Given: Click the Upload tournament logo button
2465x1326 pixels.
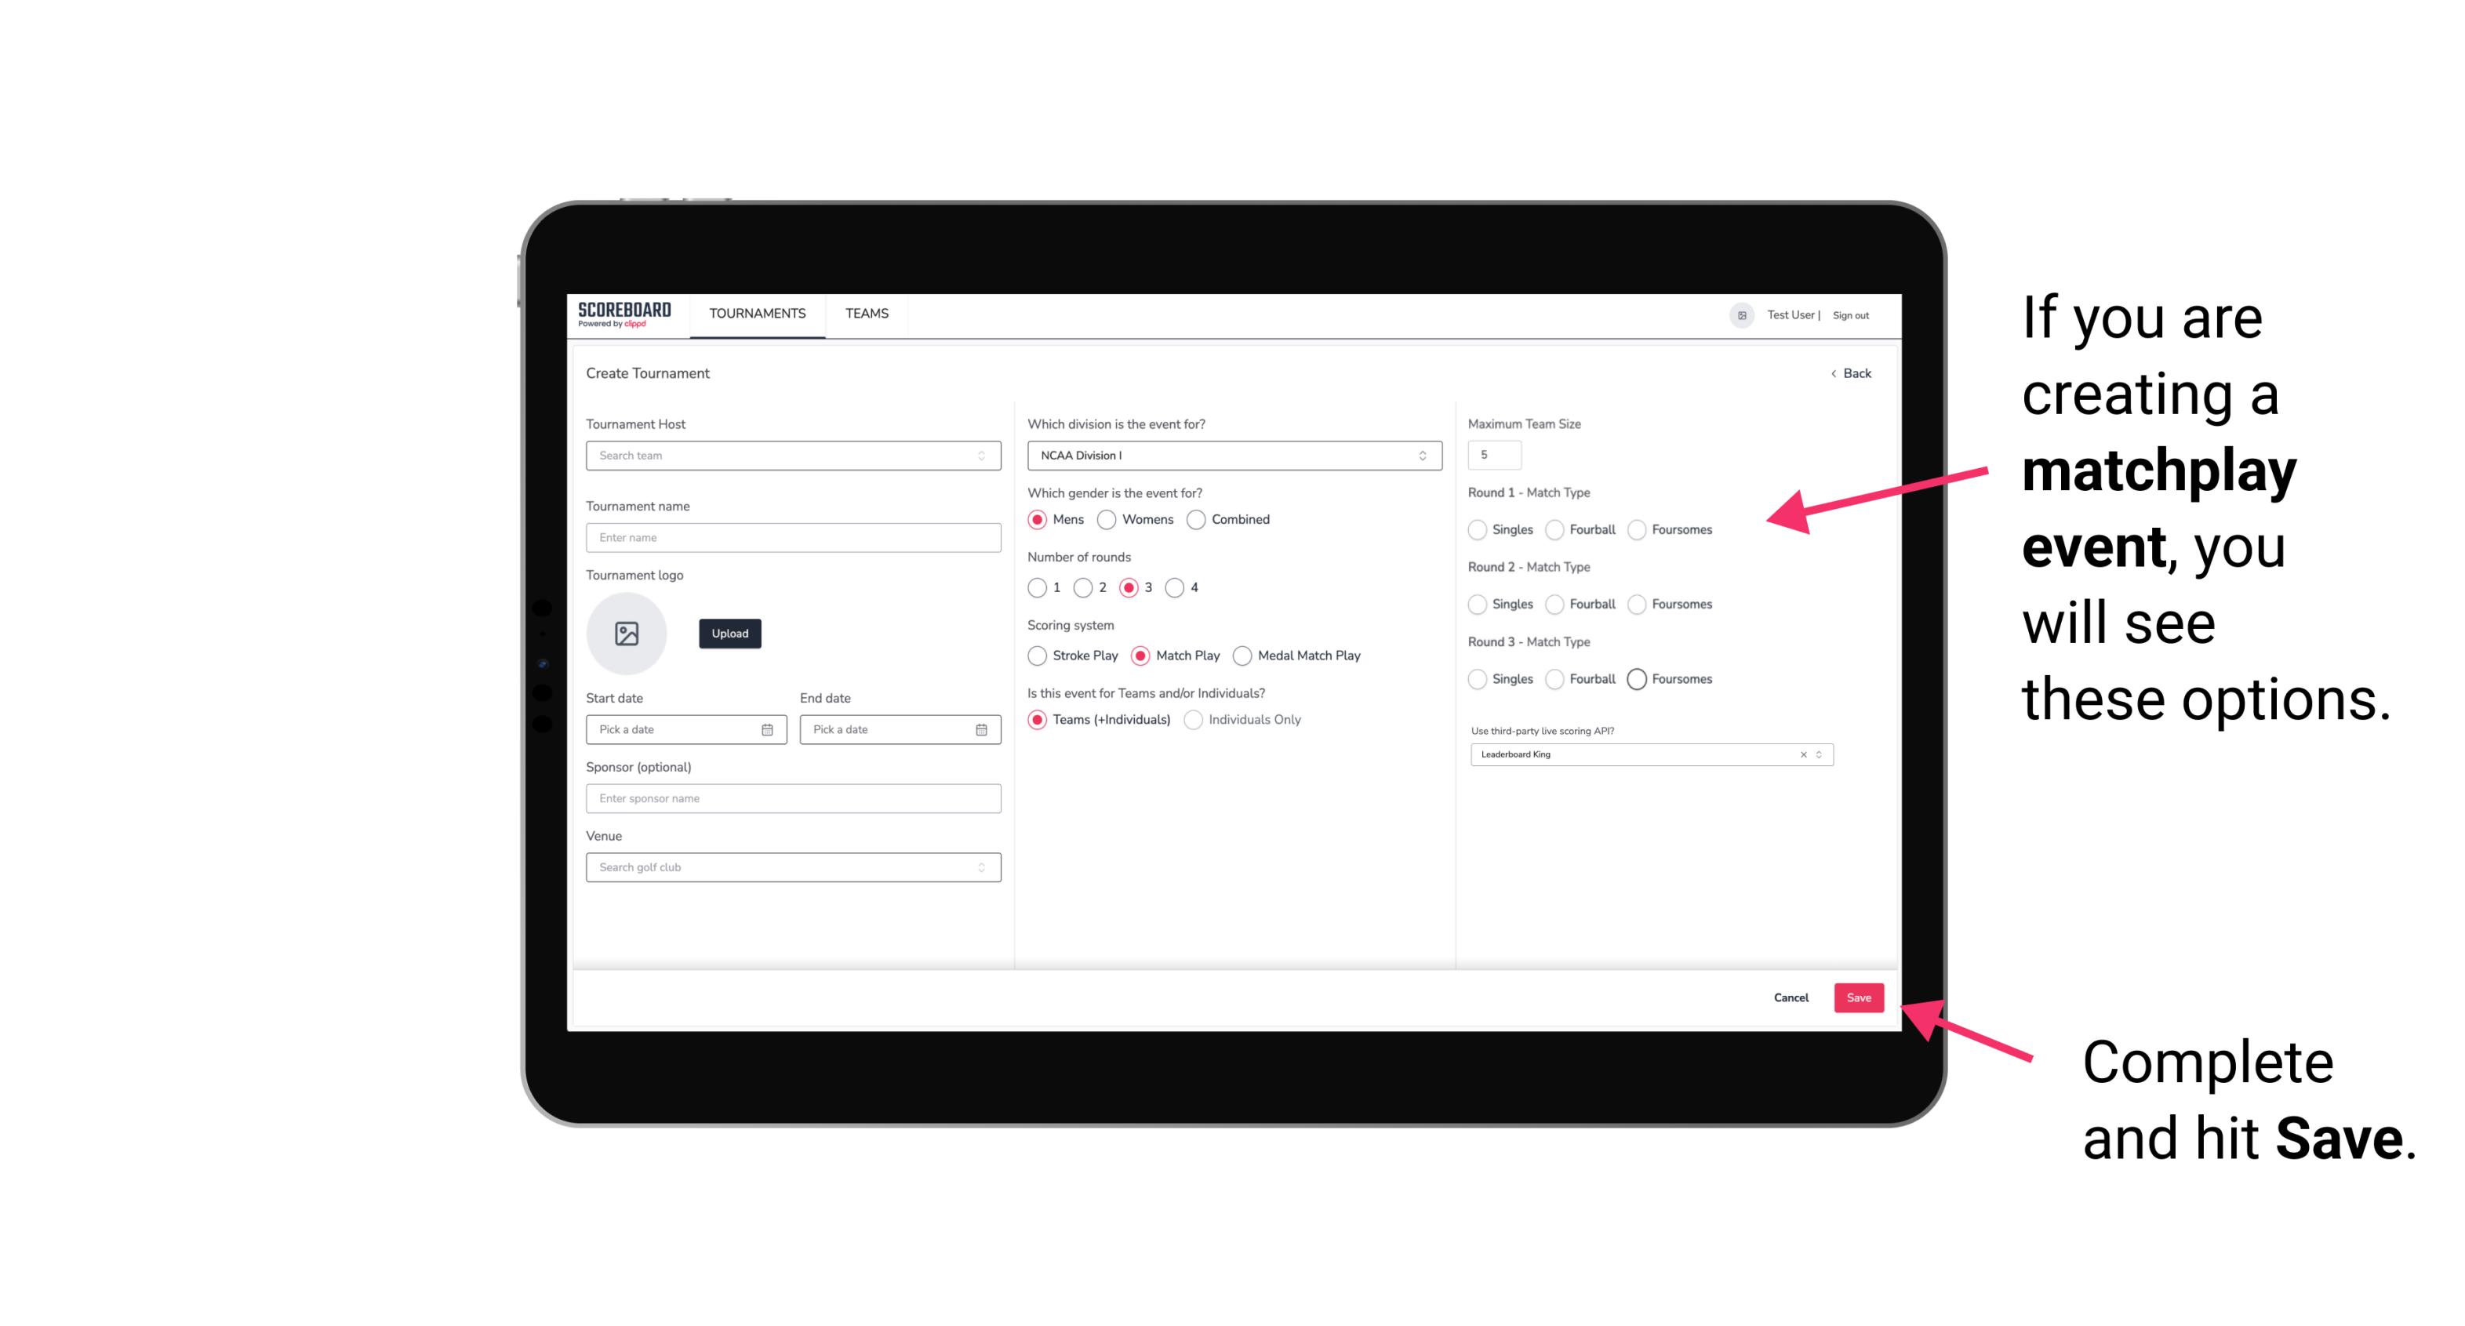Looking at the screenshot, I should [729, 634].
